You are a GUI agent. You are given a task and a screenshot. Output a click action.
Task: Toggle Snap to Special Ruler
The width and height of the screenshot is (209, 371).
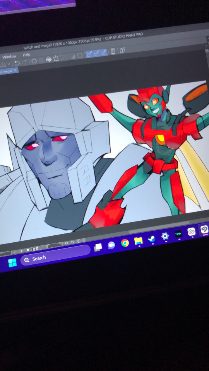(x=96, y=53)
